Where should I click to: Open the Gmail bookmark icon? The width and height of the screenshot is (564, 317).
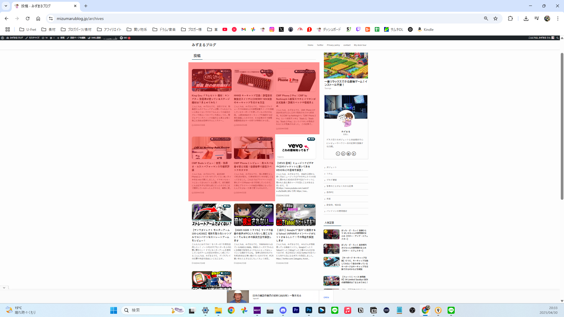click(244, 29)
